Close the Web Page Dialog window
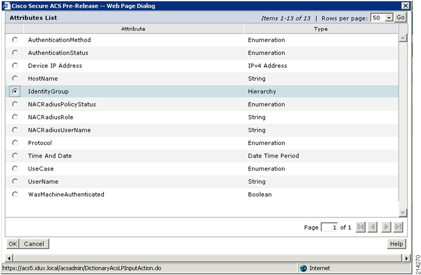Viewport: 421px width, 275px height. pos(406,6)
